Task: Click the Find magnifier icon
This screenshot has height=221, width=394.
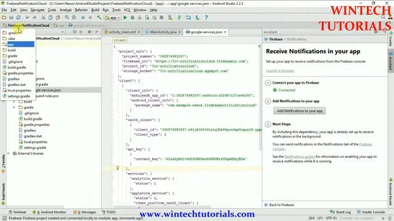Action: click(x=66, y=18)
